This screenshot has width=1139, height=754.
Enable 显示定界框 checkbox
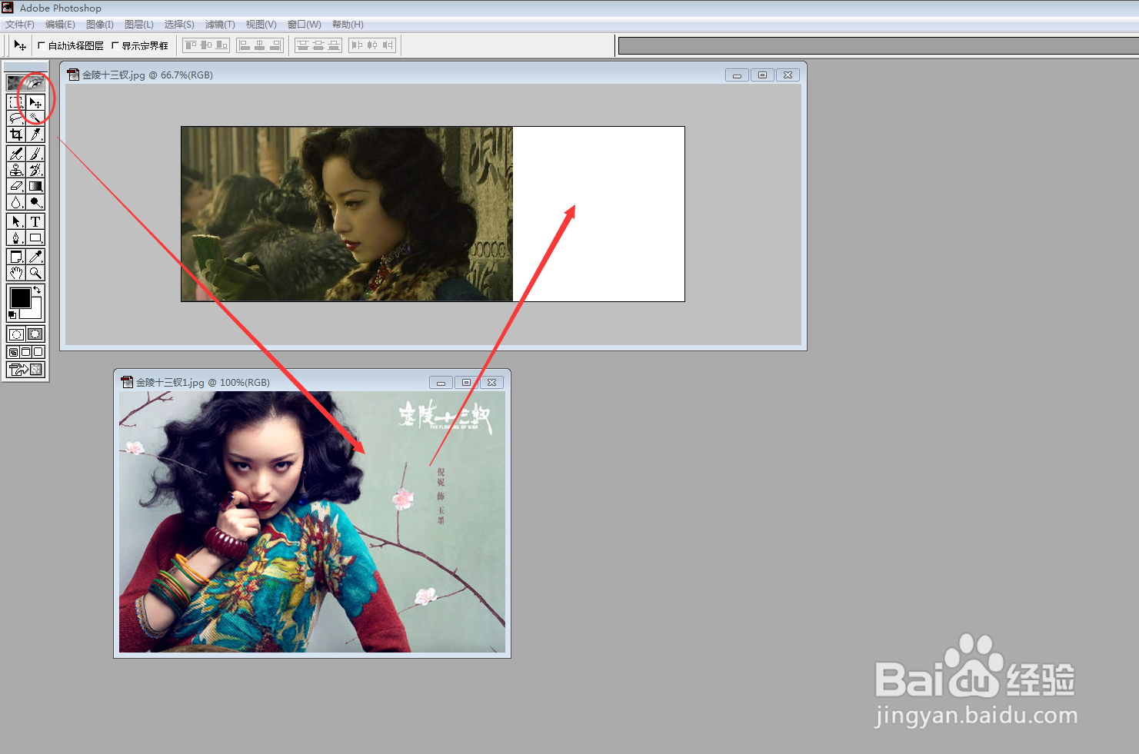coord(115,45)
